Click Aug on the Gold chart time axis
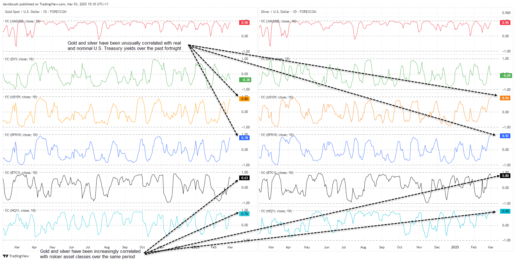Viewport: 516px width, 261px height. click(x=107, y=247)
